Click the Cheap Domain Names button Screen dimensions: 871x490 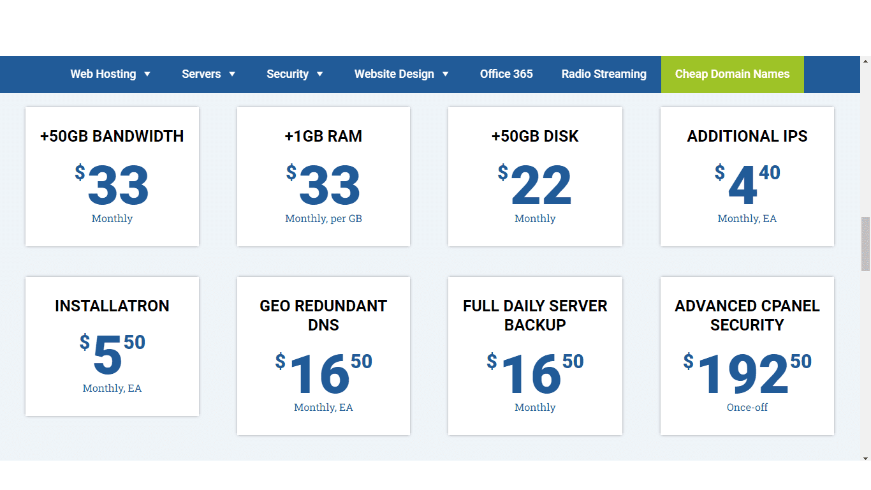click(x=732, y=74)
